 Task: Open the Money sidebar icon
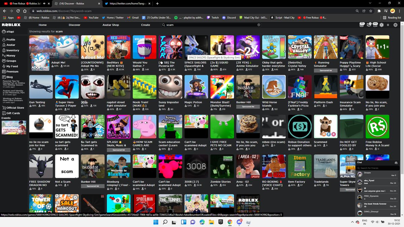[x=4, y=55]
